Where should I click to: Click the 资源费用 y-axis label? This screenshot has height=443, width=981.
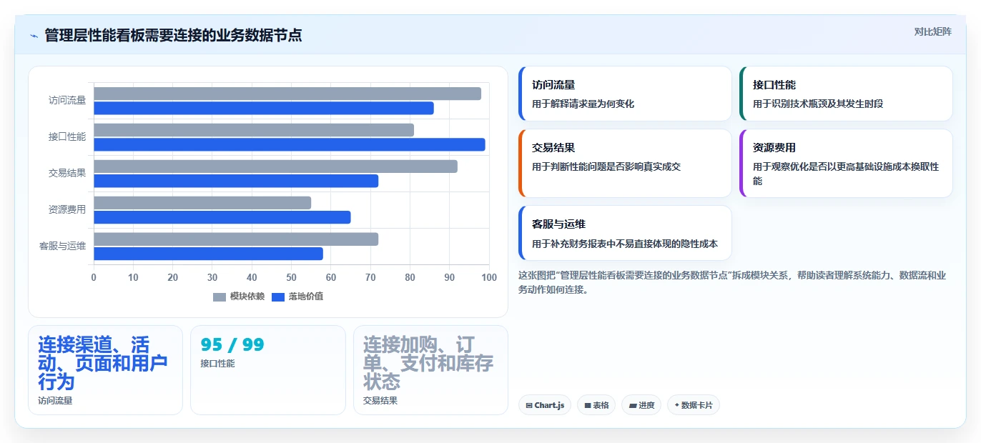pos(67,210)
